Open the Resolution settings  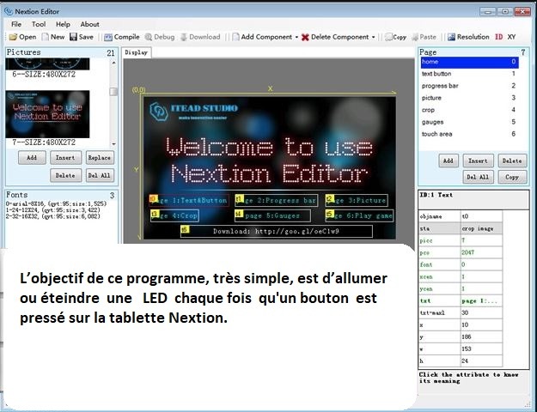pos(468,37)
